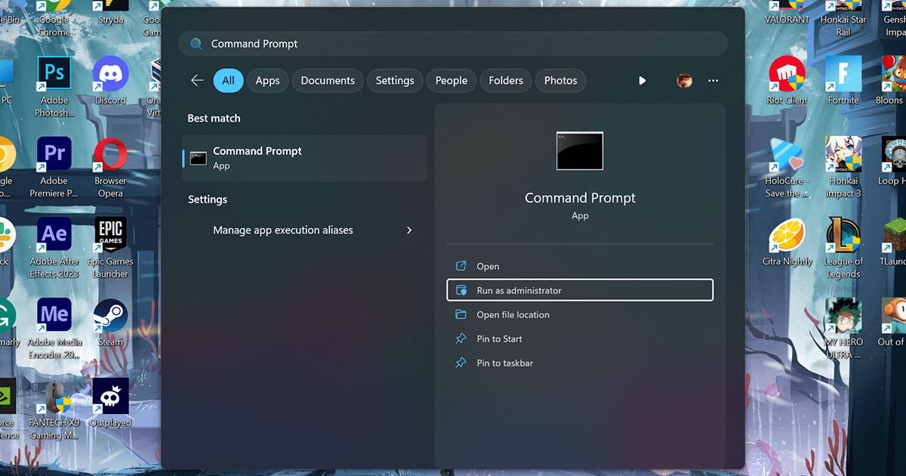This screenshot has height=476, width=906.
Task: Select Command Prompt best match result
Action: point(304,158)
